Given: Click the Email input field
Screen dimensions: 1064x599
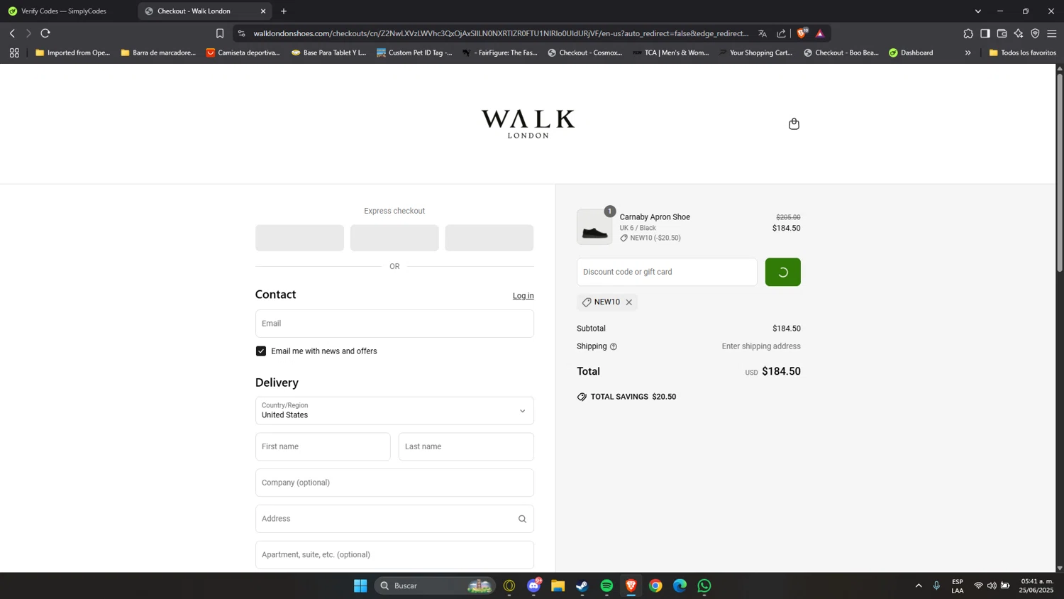Looking at the screenshot, I should 394,324.
